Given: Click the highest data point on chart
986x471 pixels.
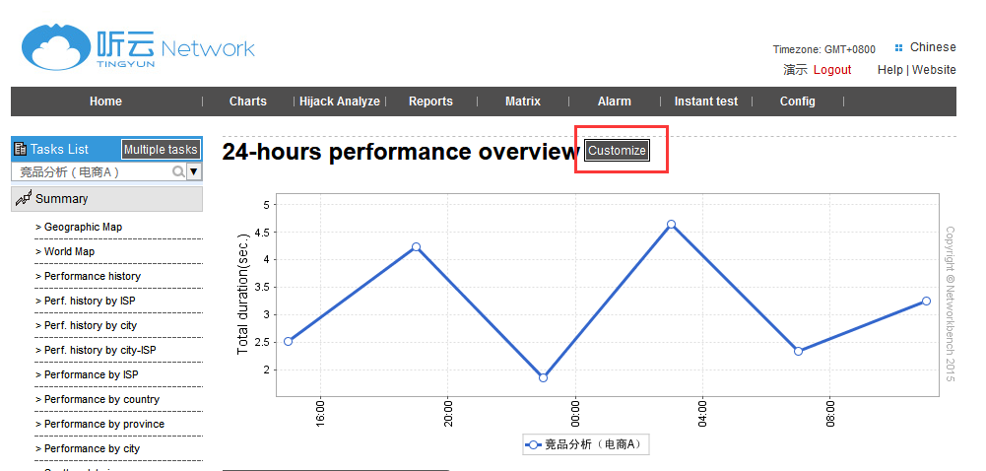Looking at the screenshot, I should pyautogui.click(x=671, y=225).
